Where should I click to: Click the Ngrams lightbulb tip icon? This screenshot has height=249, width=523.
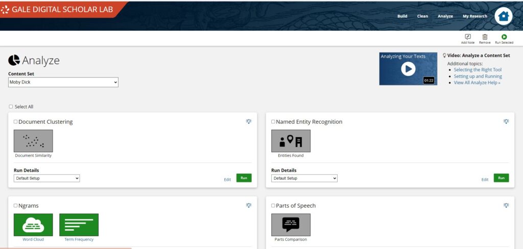pos(249,205)
